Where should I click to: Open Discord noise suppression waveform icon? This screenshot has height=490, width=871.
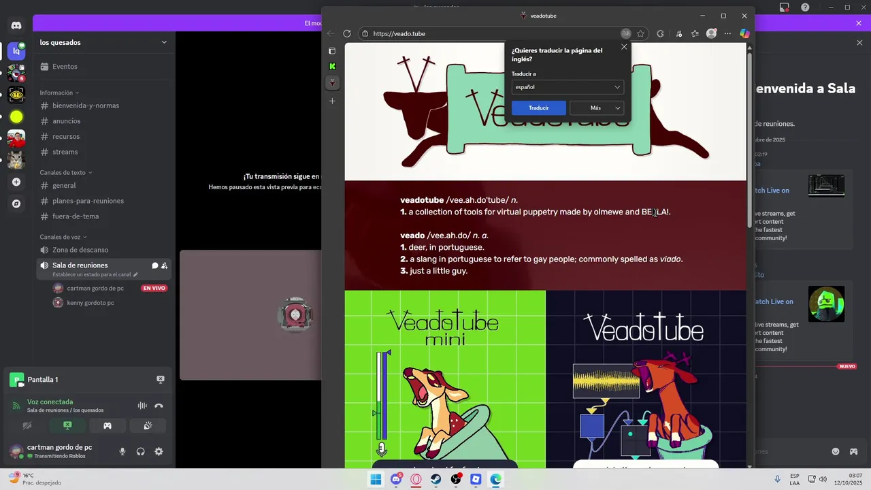click(x=142, y=406)
